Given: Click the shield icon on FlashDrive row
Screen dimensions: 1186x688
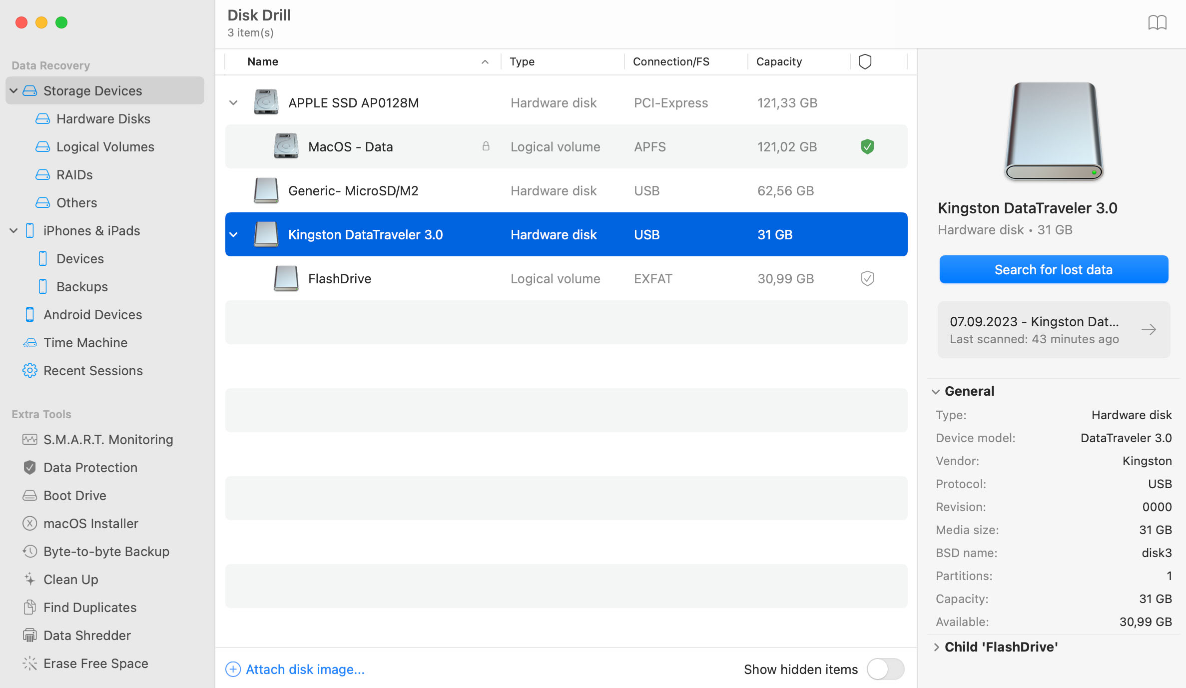Looking at the screenshot, I should point(867,278).
